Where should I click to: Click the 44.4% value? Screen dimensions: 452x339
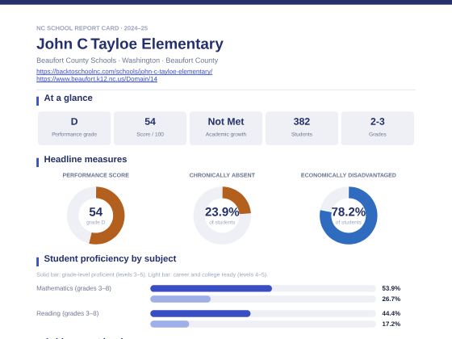coord(391,313)
